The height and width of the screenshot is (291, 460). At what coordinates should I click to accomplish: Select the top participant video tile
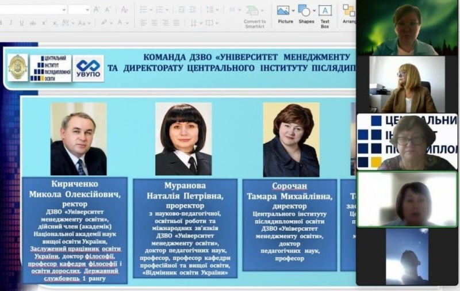point(407,28)
